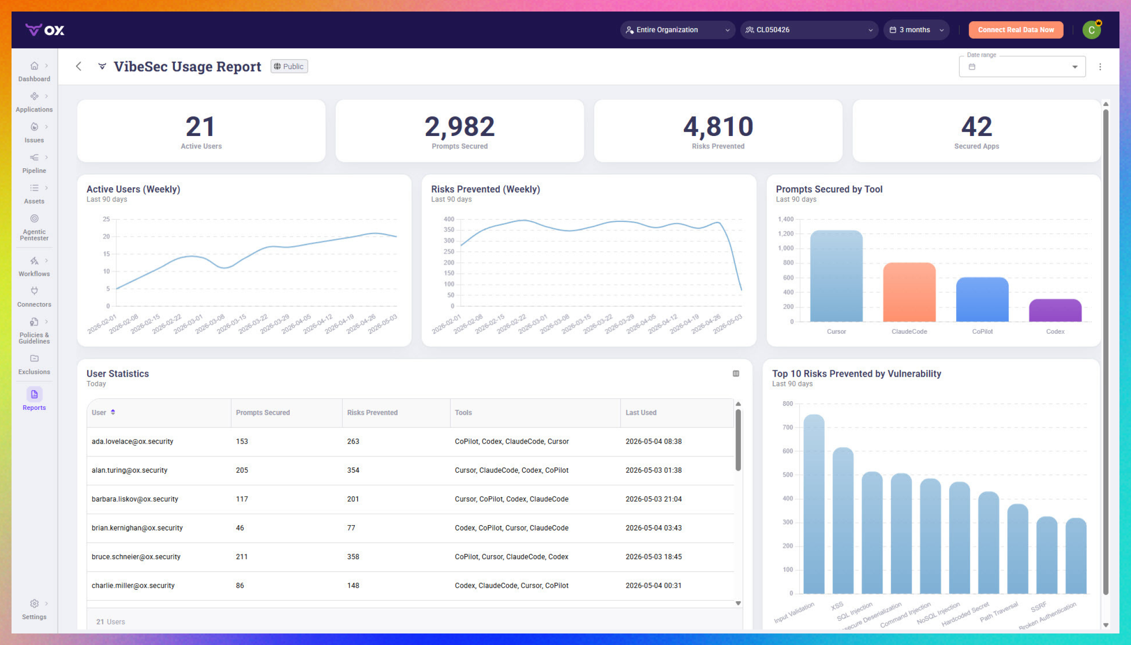Sort table by User column arrows
1131x645 pixels.
coord(113,412)
